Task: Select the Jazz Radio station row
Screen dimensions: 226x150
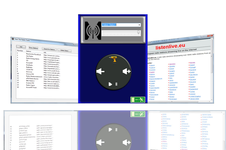Action: (38, 57)
